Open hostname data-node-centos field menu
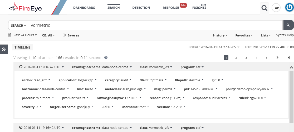Image resolution: width=294 pixels, height=132 pixels. [46, 89]
